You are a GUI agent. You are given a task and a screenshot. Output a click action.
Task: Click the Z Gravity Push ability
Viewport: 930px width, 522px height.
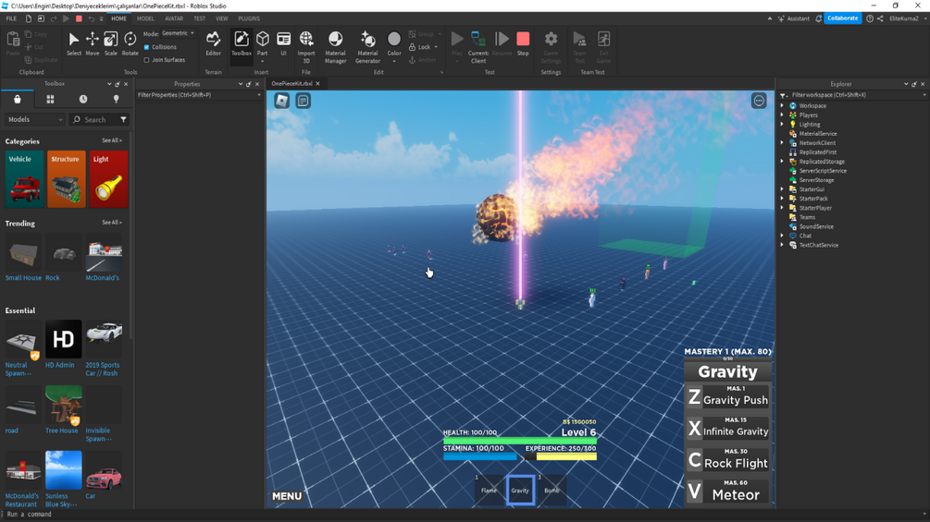pos(727,397)
